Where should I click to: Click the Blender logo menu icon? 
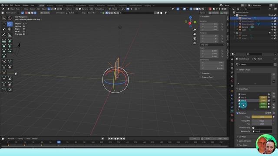click(x=3, y=5)
